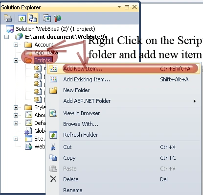Collapse the Scripts folder node

point(16,60)
